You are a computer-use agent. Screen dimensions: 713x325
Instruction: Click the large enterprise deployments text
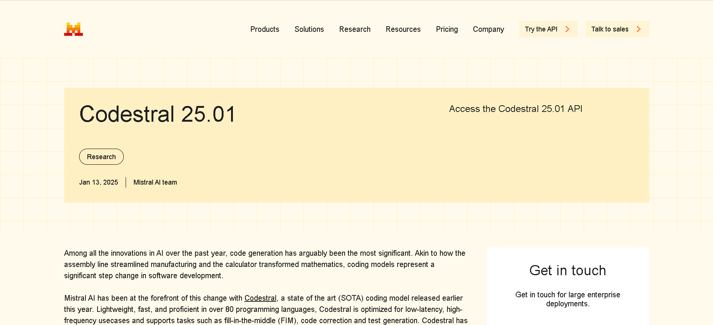(x=568, y=299)
